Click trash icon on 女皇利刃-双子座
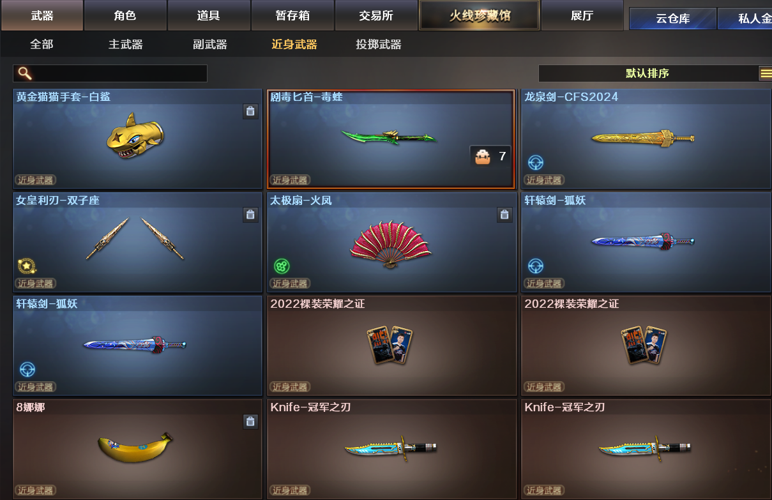 click(x=250, y=215)
